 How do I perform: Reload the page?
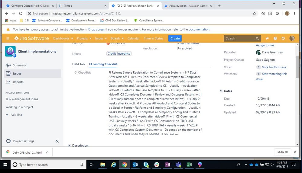click(21, 14)
